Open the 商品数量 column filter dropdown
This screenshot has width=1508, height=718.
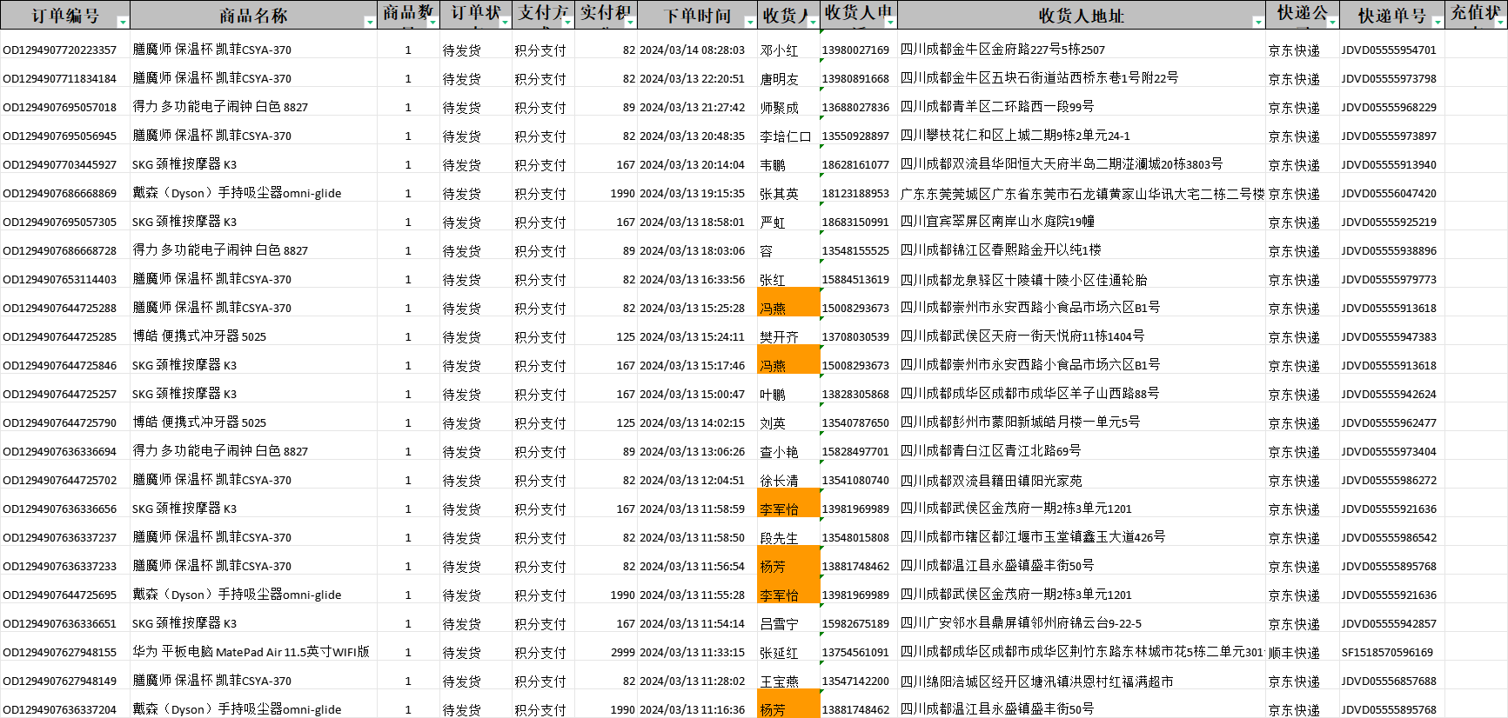[432, 22]
